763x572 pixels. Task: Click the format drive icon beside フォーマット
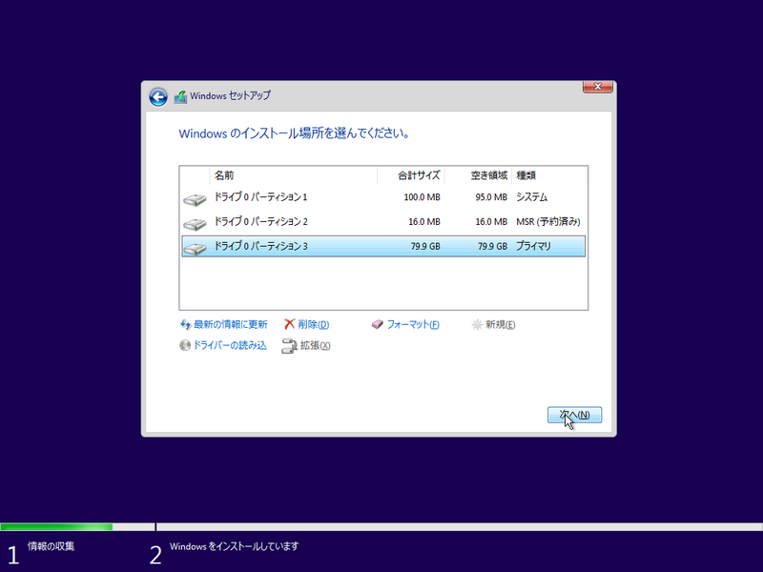(378, 324)
